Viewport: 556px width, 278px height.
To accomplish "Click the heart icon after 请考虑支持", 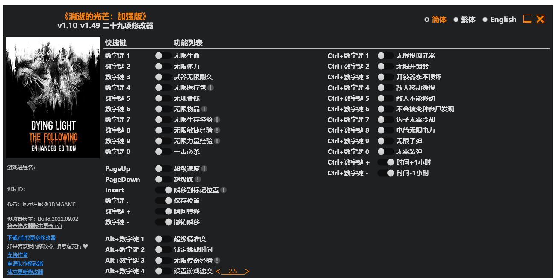I will [x=86, y=246].
